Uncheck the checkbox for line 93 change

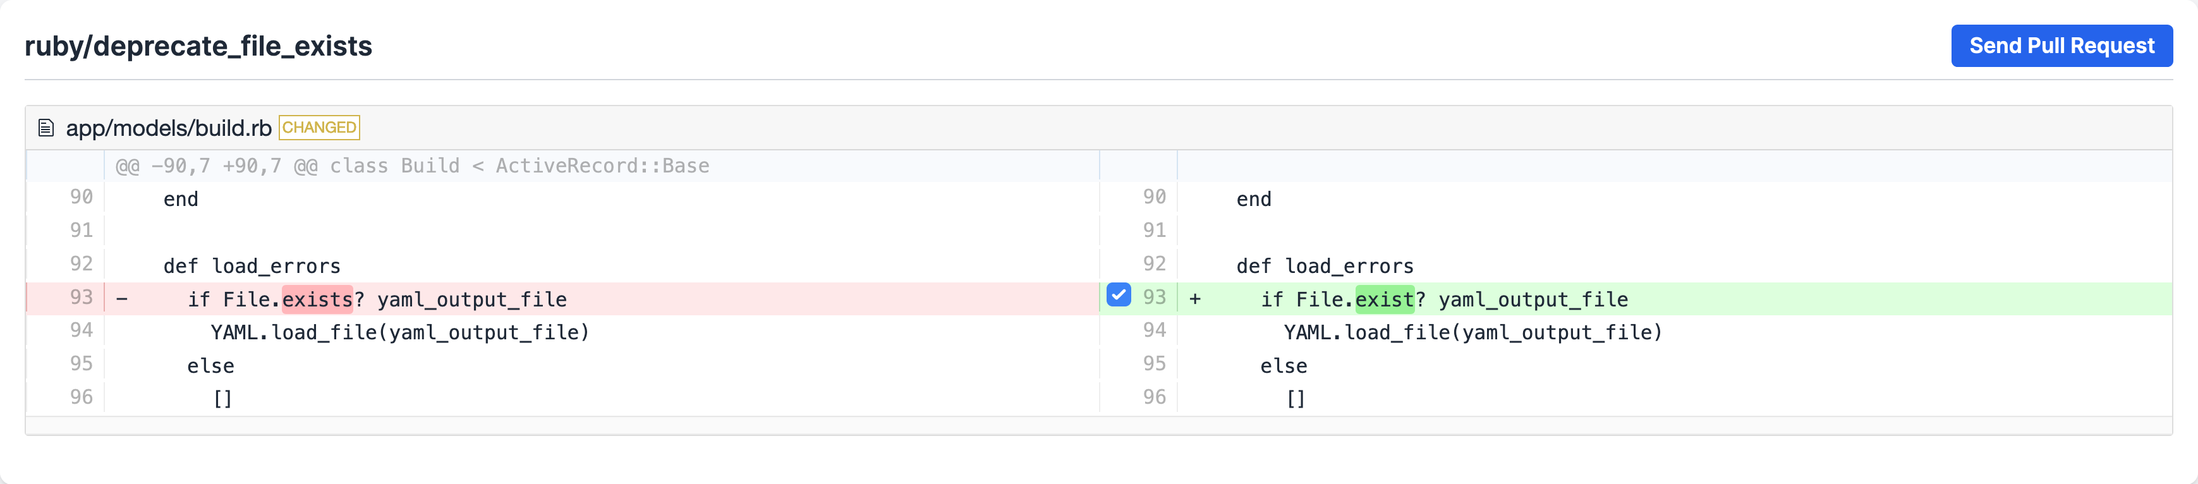coord(1118,294)
